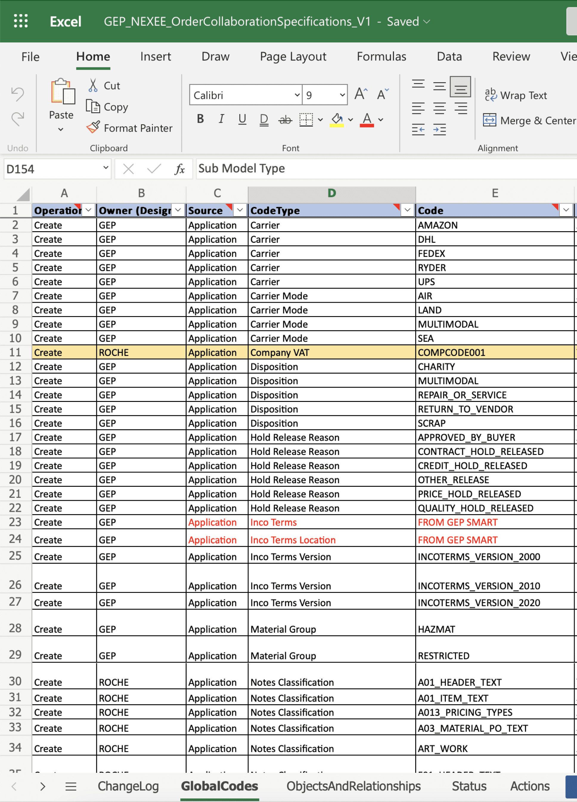Expand the font size dropdown
The image size is (577, 802).
(342, 95)
